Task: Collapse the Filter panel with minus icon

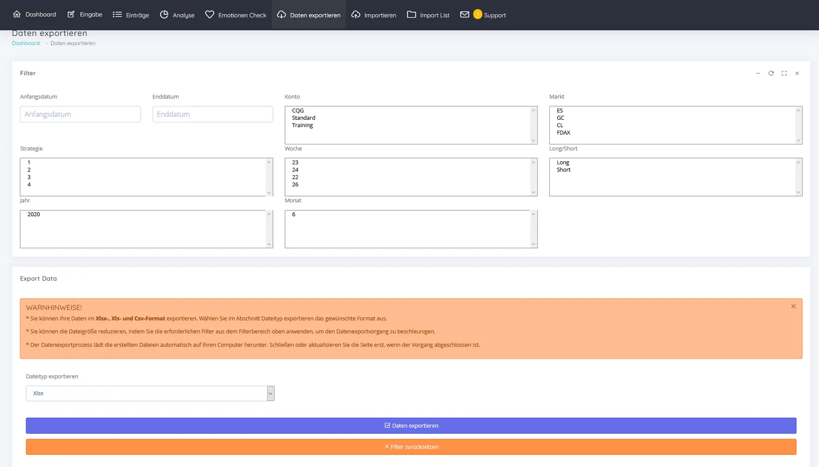Action: pos(758,73)
